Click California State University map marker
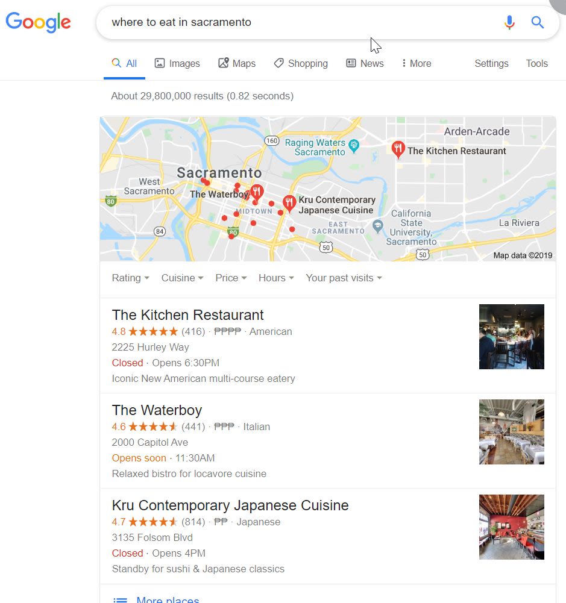Viewport: 566px width, 603px height. (378, 226)
